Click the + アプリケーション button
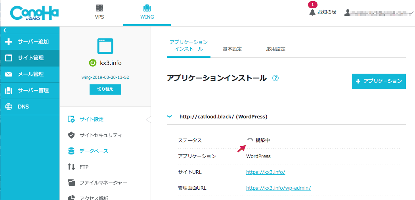 379,81
